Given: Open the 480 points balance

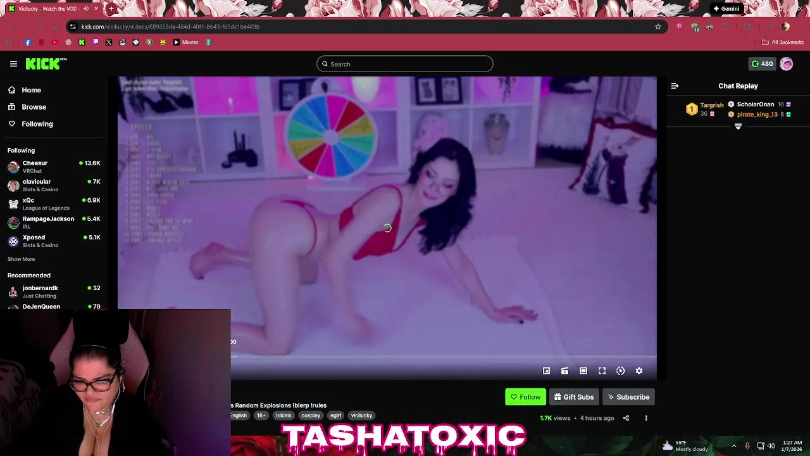Looking at the screenshot, I should coord(761,64).
